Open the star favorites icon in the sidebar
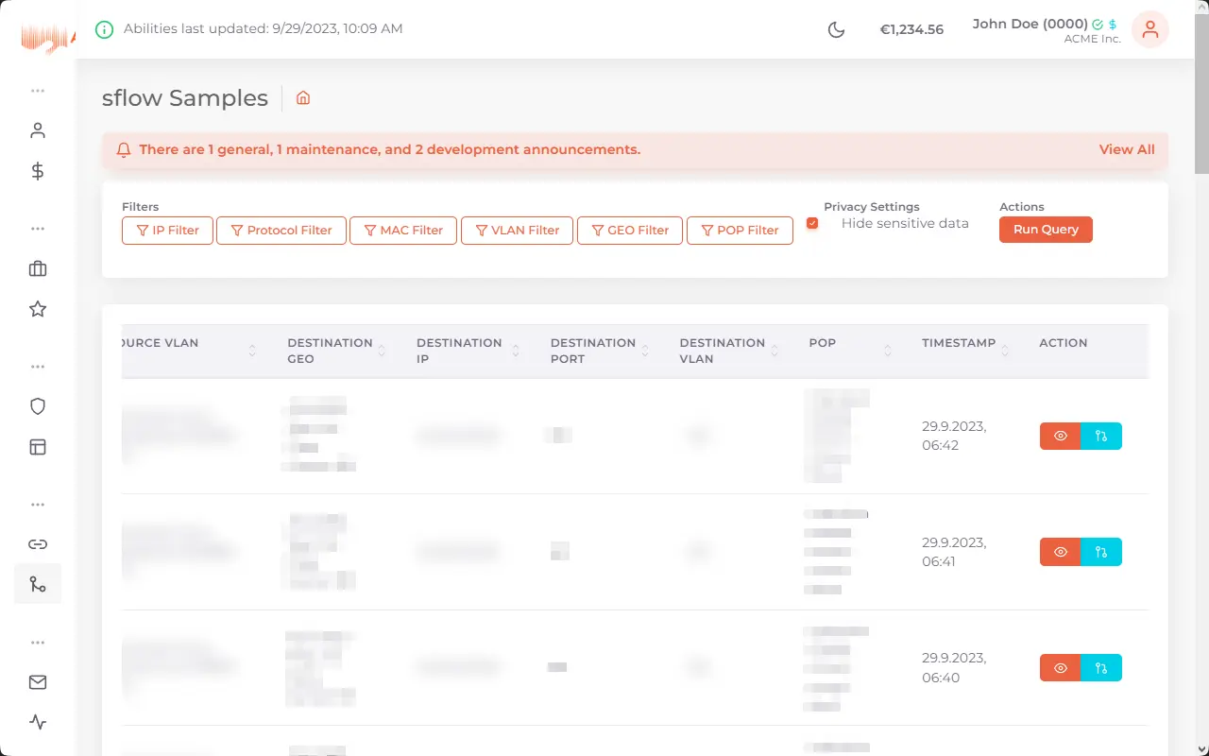1209x756 pixels. 37,309
